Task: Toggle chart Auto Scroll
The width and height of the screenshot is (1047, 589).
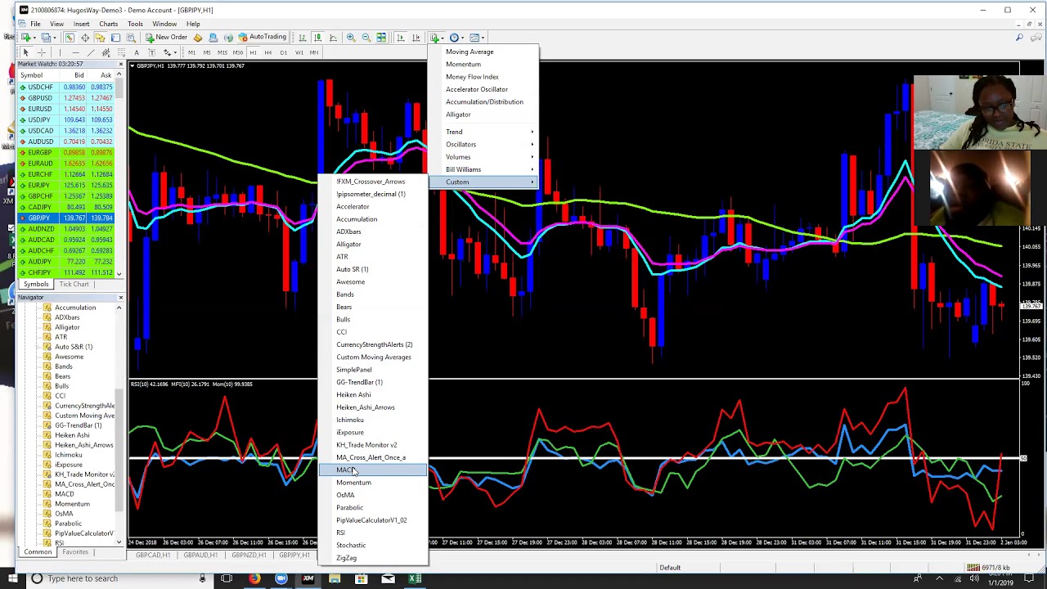Action: (x=401, y=38)
